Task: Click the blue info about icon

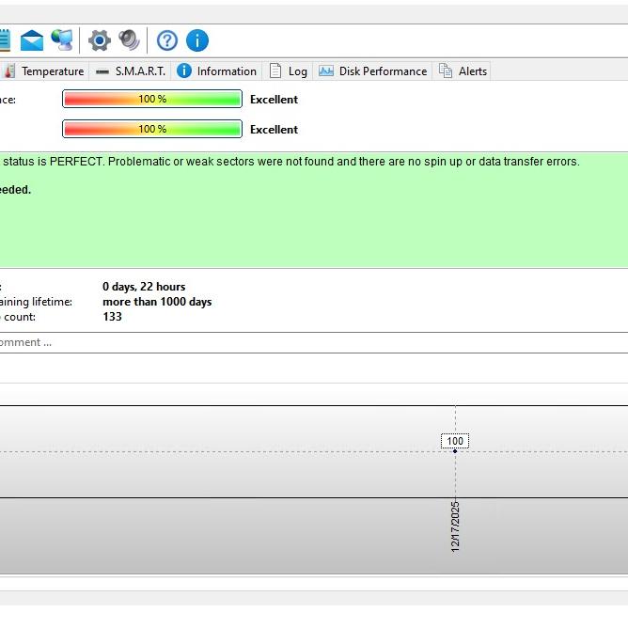Action: [197, 40]
